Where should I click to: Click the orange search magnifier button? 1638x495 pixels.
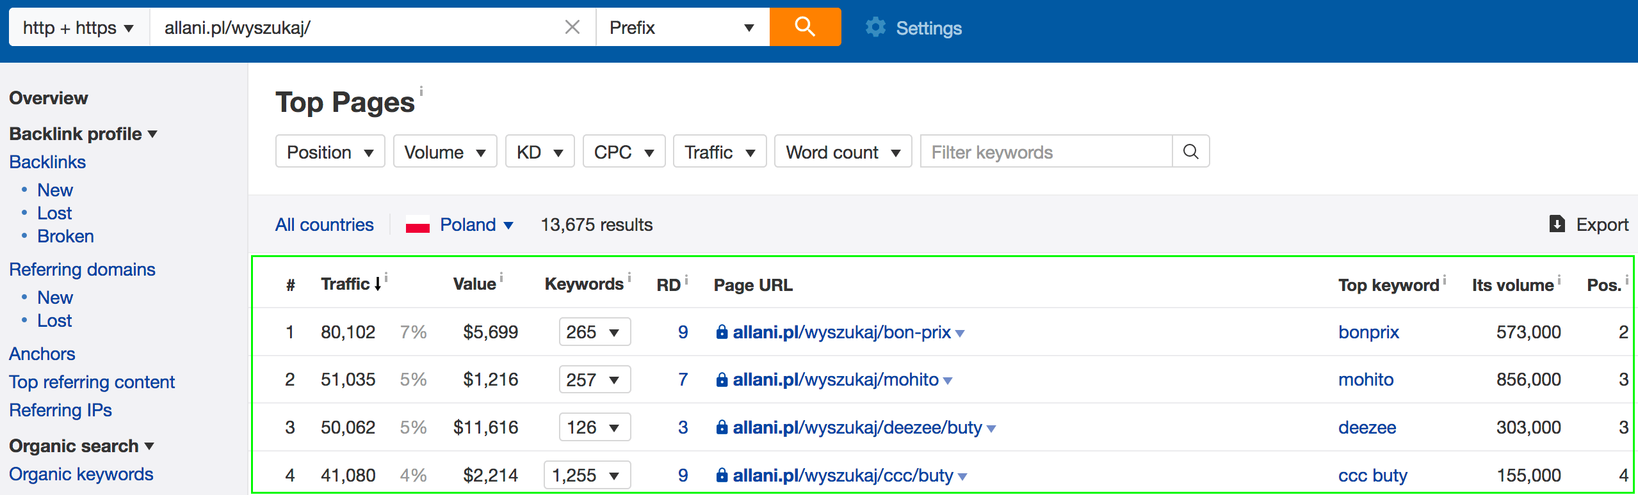click(x=805, y=27)
